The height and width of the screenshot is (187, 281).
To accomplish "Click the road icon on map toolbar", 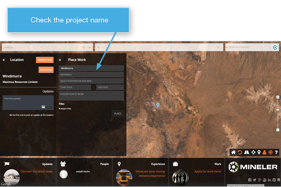I will (246, 153).
